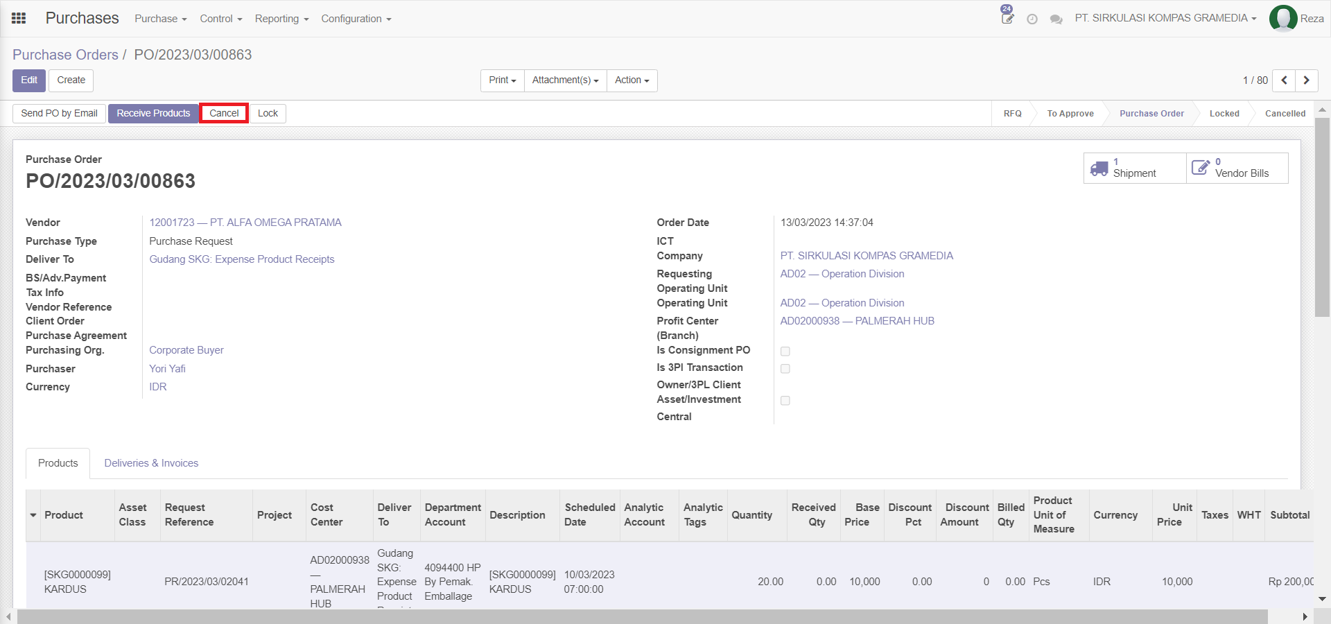Open the Attachment(s) dropdown
1331x624 pixels.
point(566,80)
